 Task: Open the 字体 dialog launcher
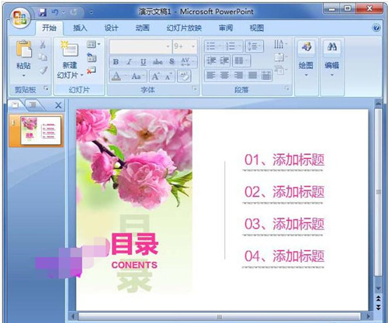[x=195, y=88]
